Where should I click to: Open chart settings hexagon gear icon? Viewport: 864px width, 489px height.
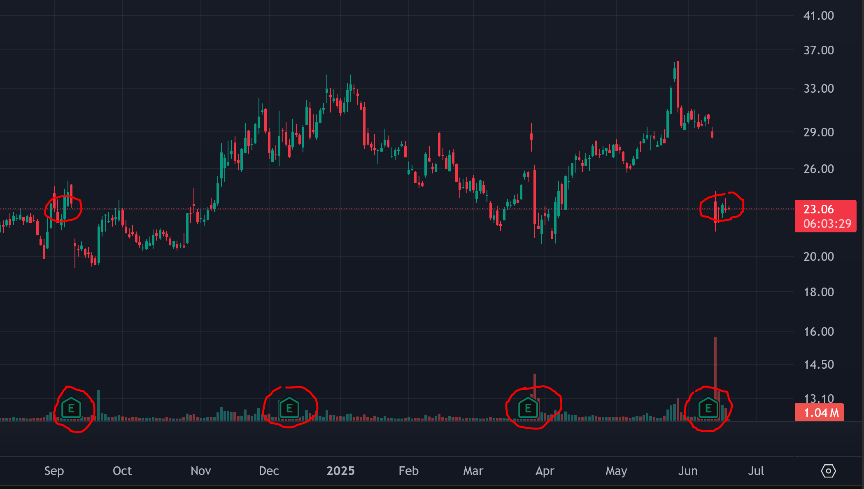828,471
